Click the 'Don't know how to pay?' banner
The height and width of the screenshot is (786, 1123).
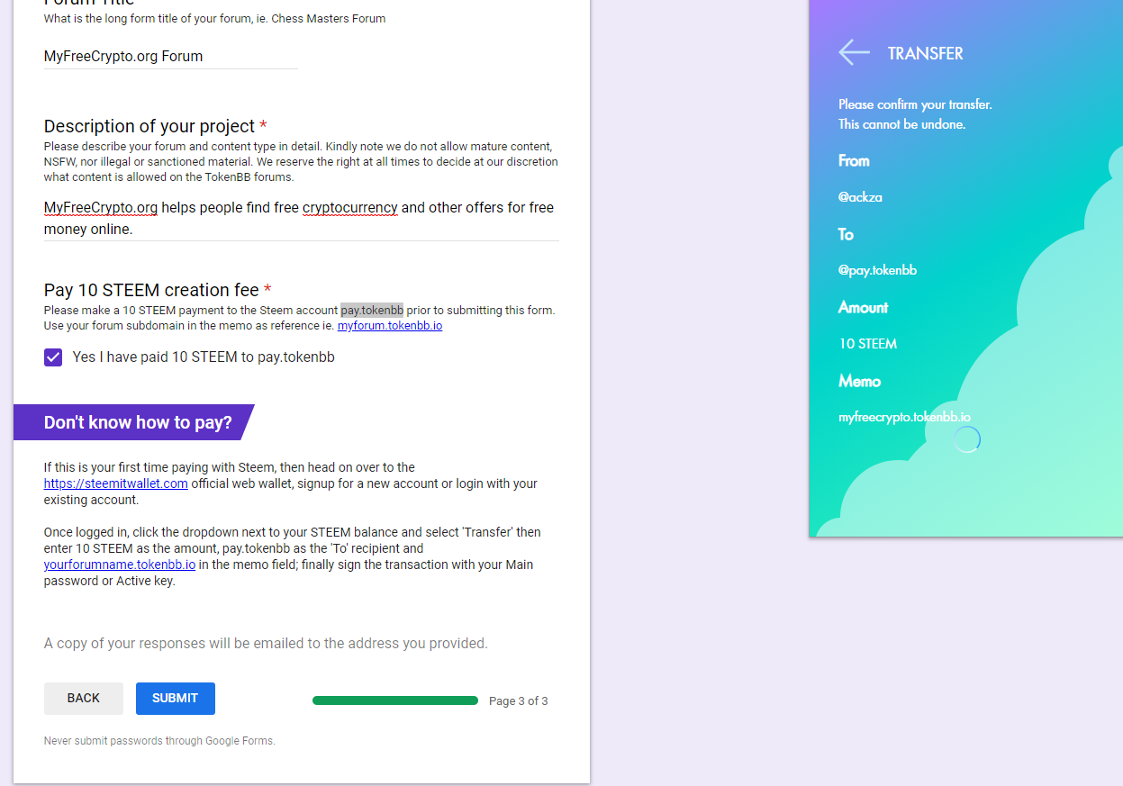pos(134,422)
